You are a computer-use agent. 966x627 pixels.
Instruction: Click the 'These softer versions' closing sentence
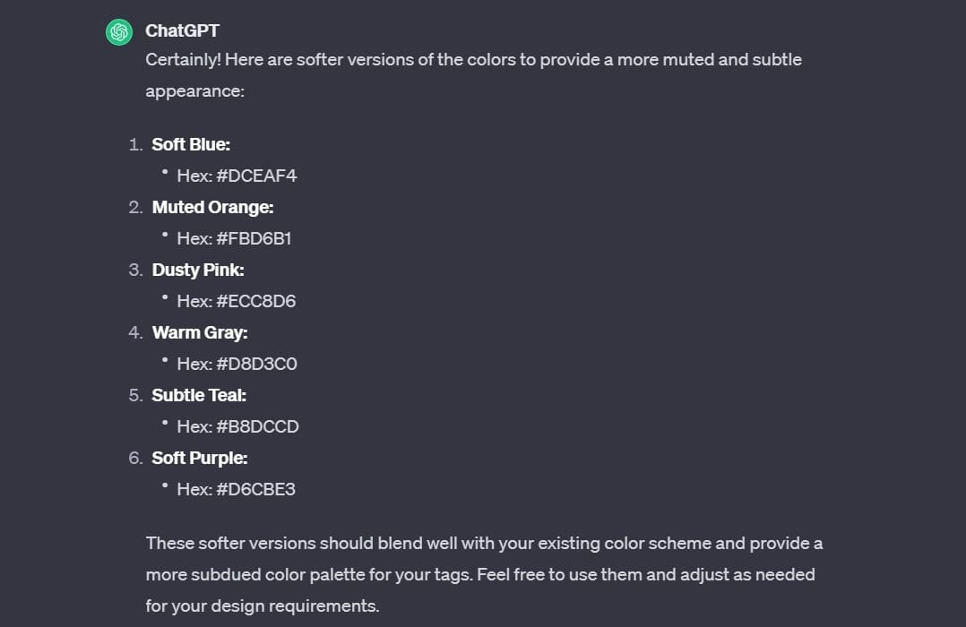pos(484,543)
